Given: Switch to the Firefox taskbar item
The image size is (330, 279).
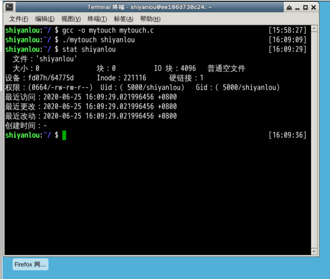Looking at the screenshot, I should pos(30,264).
